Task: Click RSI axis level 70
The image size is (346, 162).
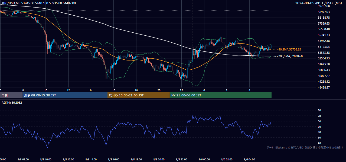Action: tap(319, 116)
